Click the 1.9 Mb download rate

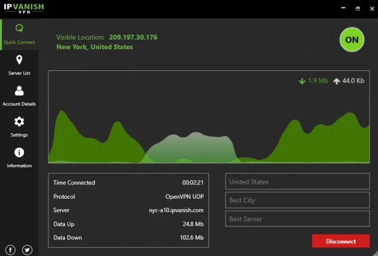318,80
